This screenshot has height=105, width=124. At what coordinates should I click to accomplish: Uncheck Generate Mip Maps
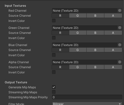(x=54, y=87)
